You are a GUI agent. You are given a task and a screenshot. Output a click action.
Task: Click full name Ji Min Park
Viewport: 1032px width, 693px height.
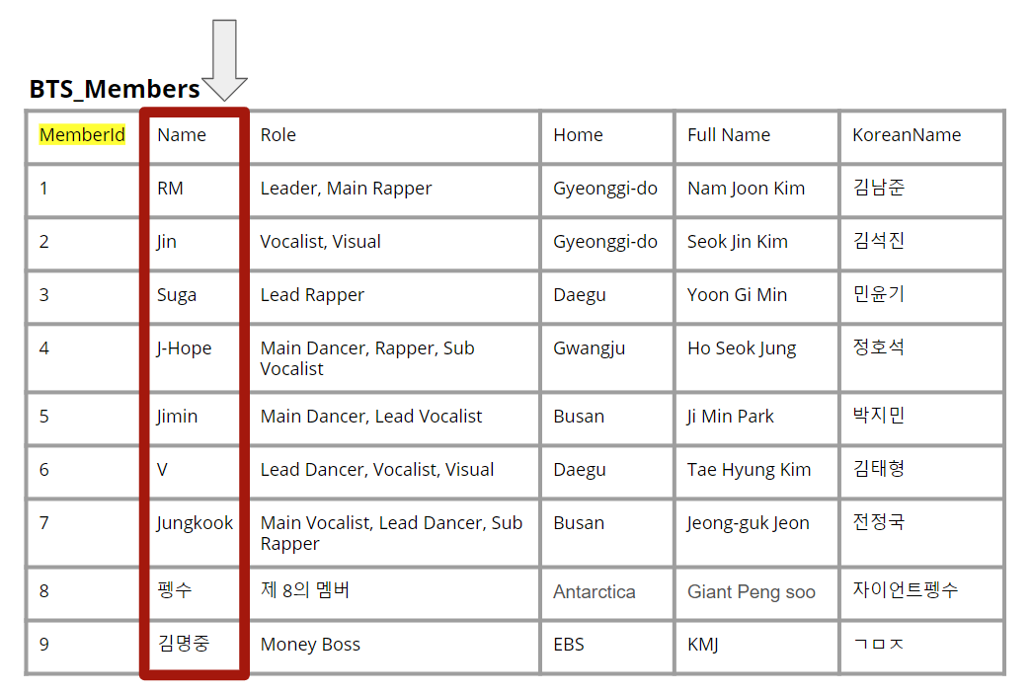730,417
